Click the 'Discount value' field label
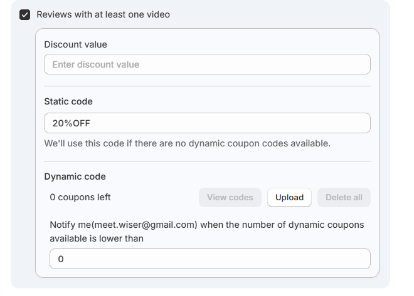The width and height of the screenshot is (414, 296). (75, 44)
